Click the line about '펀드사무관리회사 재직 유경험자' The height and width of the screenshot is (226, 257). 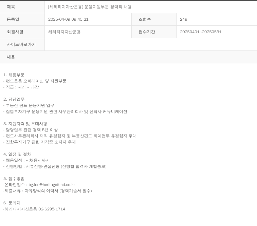[70, 136]
